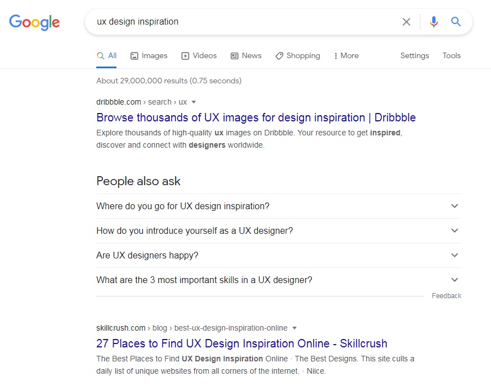Click the Google logo

click(35, 22)
